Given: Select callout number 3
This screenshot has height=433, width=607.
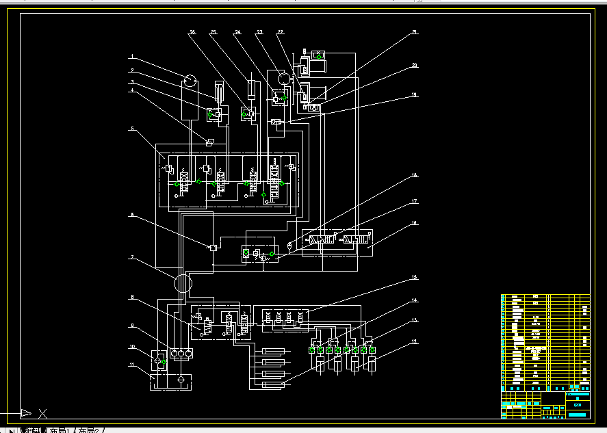Looking at the screenshot, I should (132, 82).
